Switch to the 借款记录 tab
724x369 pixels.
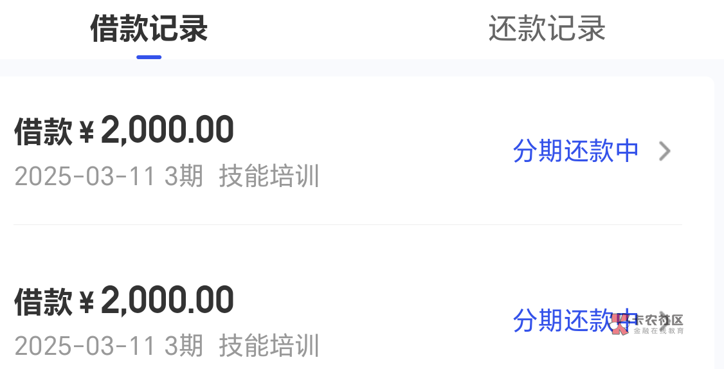point(149,29)
